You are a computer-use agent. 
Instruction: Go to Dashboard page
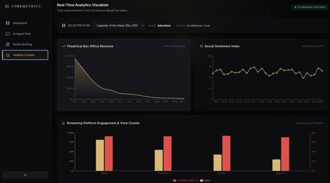[25, 23]
